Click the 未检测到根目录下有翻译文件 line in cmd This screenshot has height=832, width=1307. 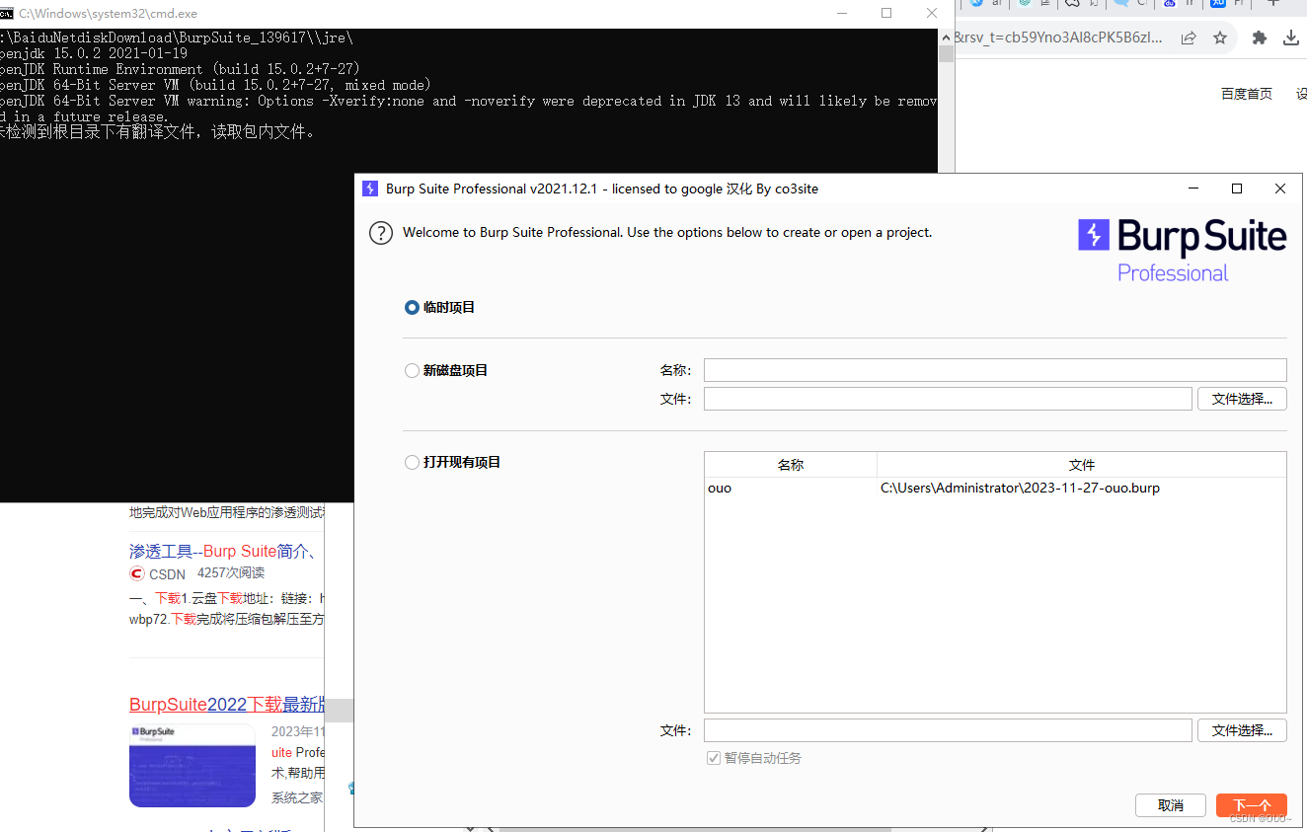coord(158,131)
